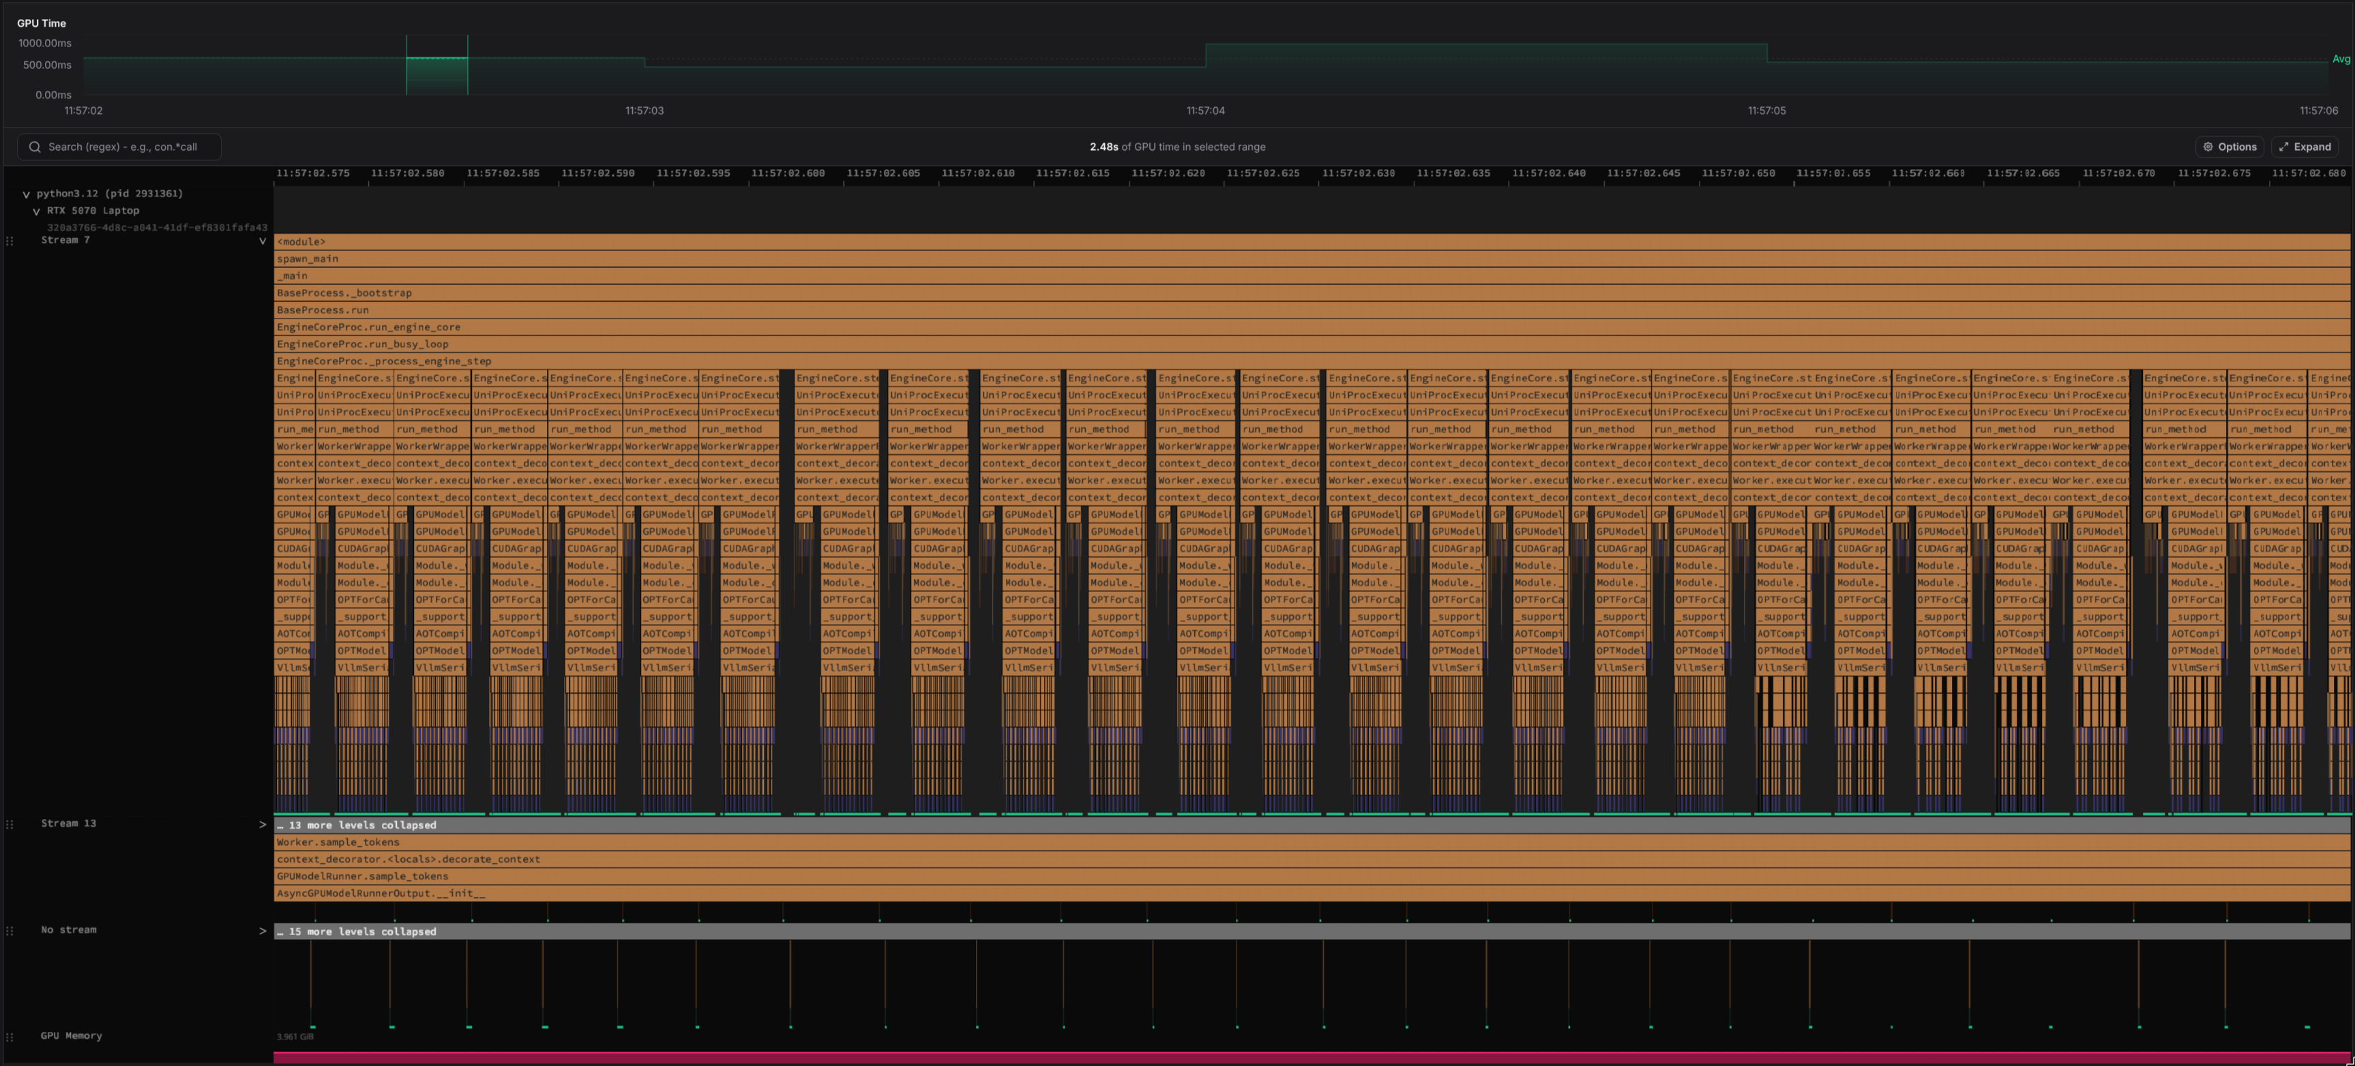Select the drag handle beside GPU Memory
Image resolution: width=2355 pixels, height=1066 pixels.
10,1037
